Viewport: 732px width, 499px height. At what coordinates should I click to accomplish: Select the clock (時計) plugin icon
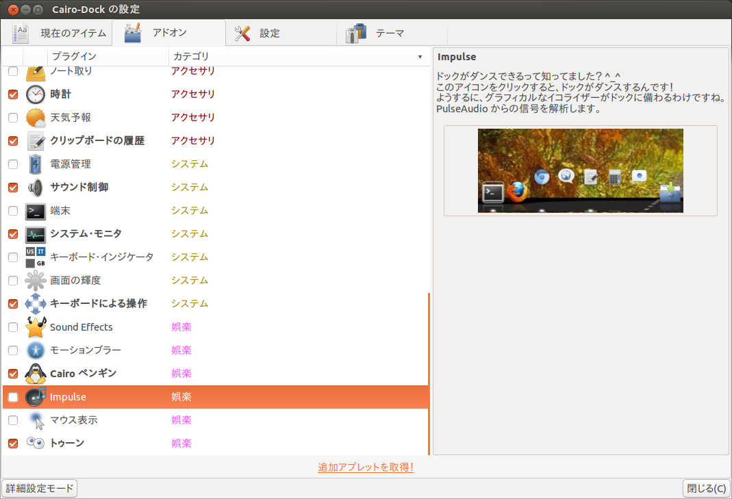(x=36, y=94)
